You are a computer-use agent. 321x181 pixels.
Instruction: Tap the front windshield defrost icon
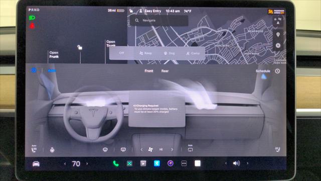click(105, 150)
